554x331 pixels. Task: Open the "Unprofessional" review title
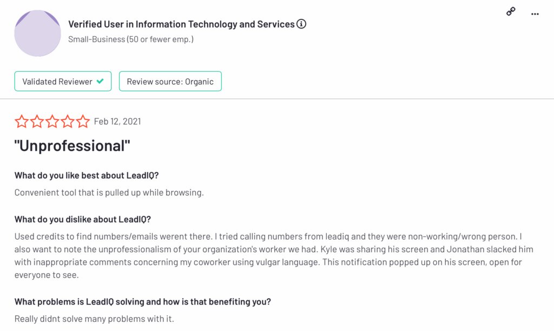[x=72, y=146]
